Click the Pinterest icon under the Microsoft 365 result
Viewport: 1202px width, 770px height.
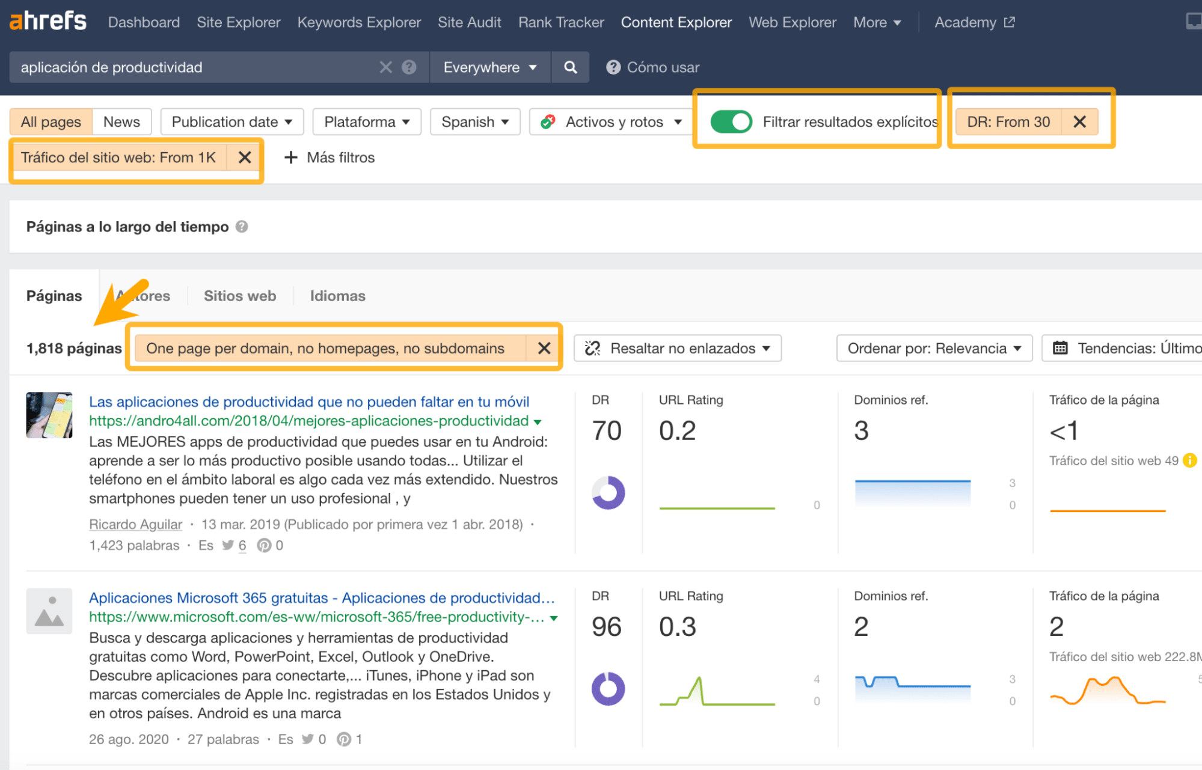click(x=343, y=739)
